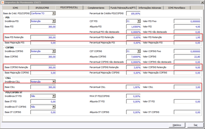Click the Sair button
Viewport: 205px width, 129px height.
pyautogui.click(x=196, y=125)
